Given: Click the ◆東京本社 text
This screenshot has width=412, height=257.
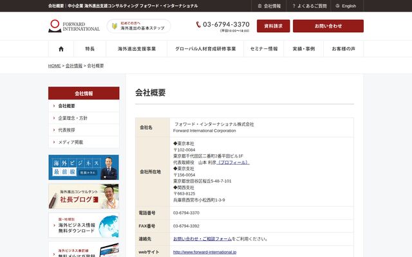Looking at the screenshot, I should pos(183,143).
